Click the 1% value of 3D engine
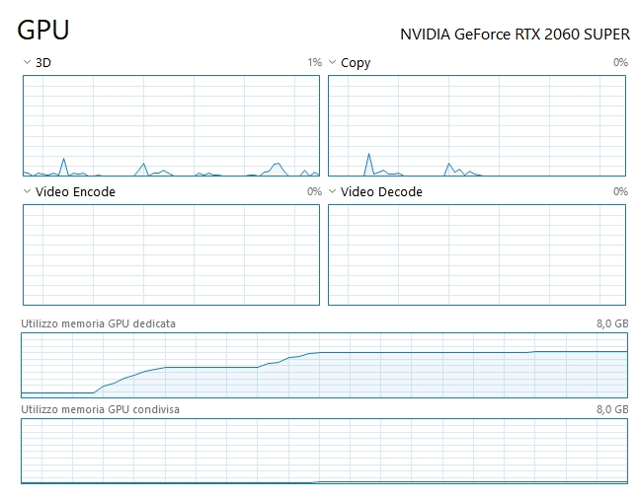The image size is (637, 499). [x=314, y=62]
